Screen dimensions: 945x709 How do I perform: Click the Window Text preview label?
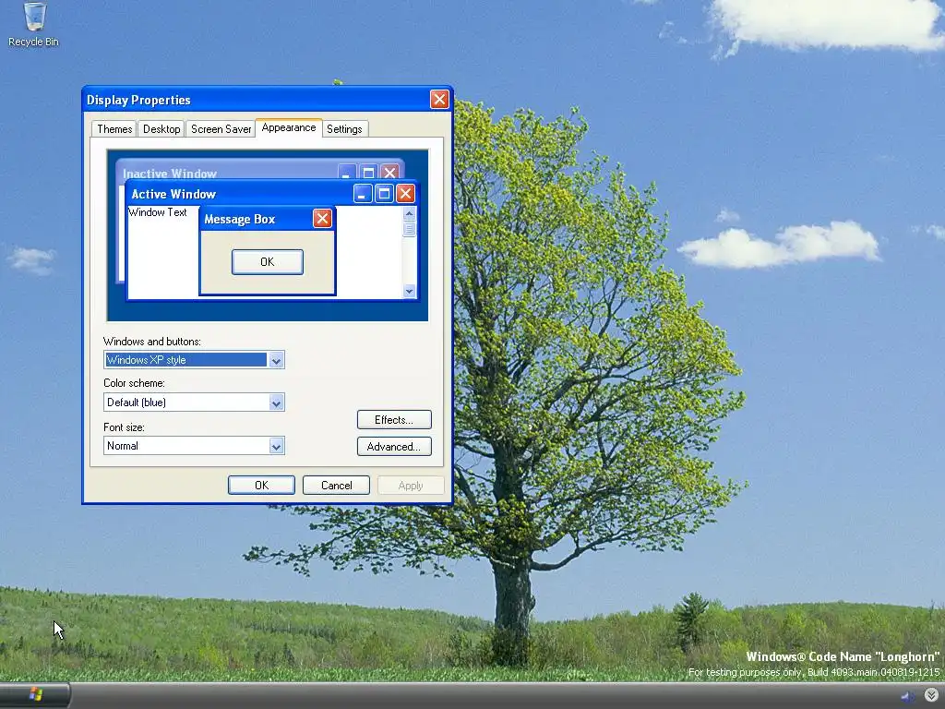coord(158,212)
